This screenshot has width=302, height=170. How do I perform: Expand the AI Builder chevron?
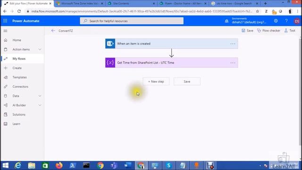[x=40, y=105]
